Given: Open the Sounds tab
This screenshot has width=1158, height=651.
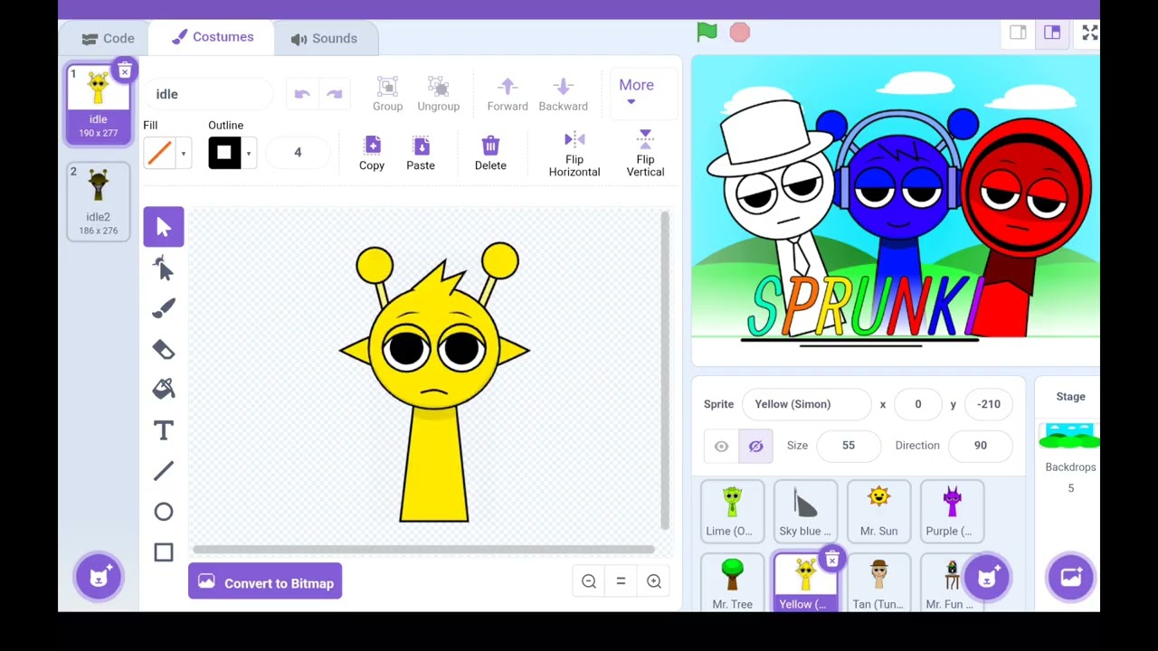Looking at the screenshot, I should click(x=324, y=38).
